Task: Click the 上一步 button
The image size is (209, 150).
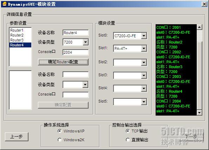Action: (x=17, y=137)
